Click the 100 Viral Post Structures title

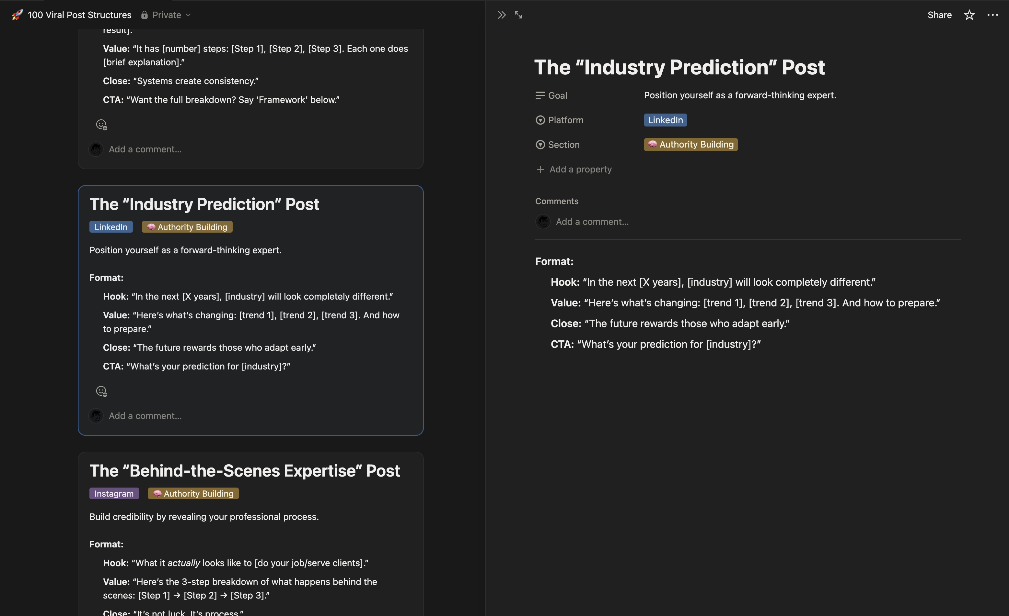pyautogui.click(x=79, y=15)
